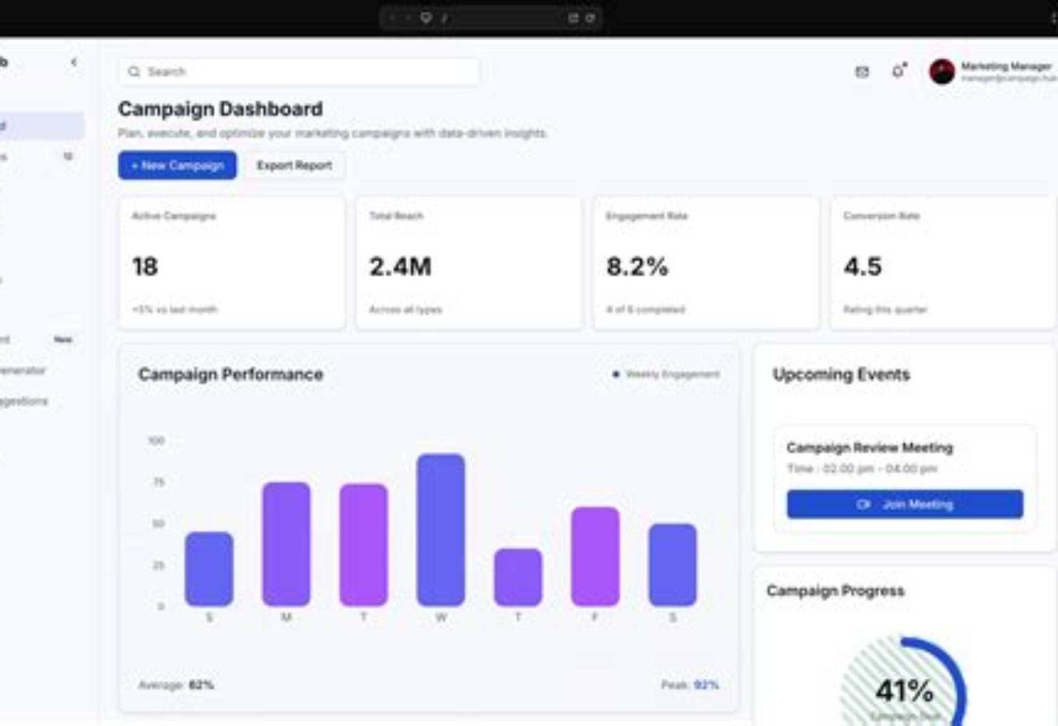Click the 'Rating this quarter' text
The image size is (1058, 726).
(885, 309)
